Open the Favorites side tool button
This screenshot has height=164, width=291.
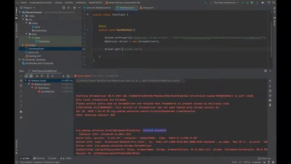pos(16,147)
